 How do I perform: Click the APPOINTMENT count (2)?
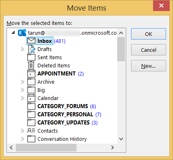point(81,74)
